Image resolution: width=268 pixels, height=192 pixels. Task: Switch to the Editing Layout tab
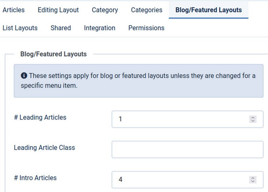click(58, 10)
